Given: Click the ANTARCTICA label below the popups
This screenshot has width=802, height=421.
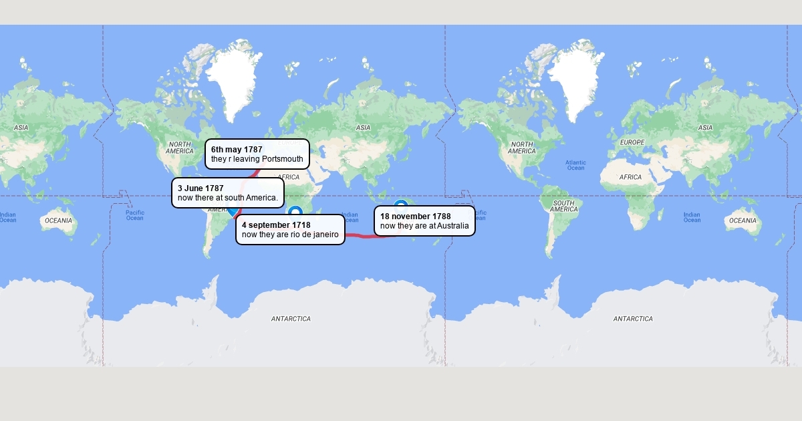Looking at the screenshot, I should (x=291, y=319).
